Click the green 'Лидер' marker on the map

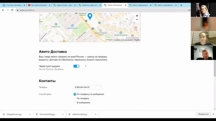click(x=56, y=24)
